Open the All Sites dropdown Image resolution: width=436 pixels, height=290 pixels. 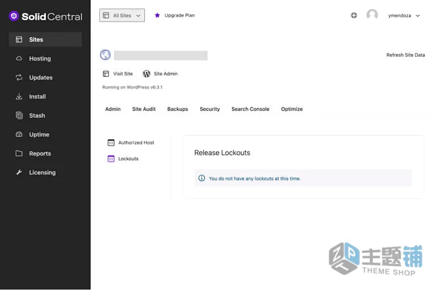122,15
